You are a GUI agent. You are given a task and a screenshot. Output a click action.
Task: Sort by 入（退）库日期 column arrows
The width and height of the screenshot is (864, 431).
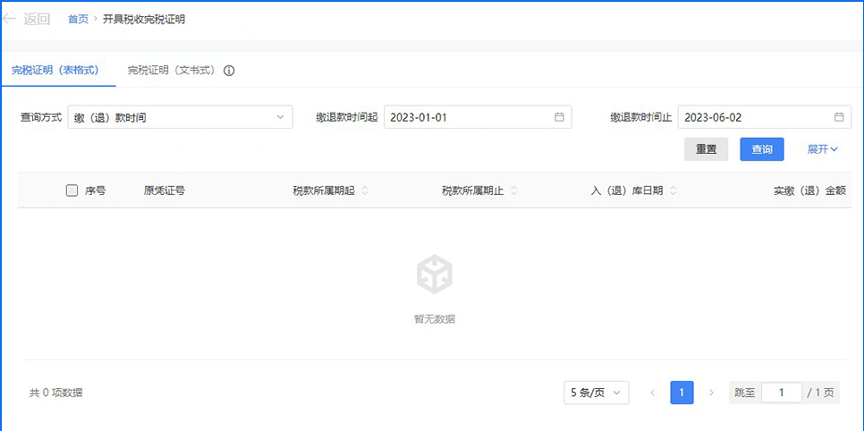(673, 190)
